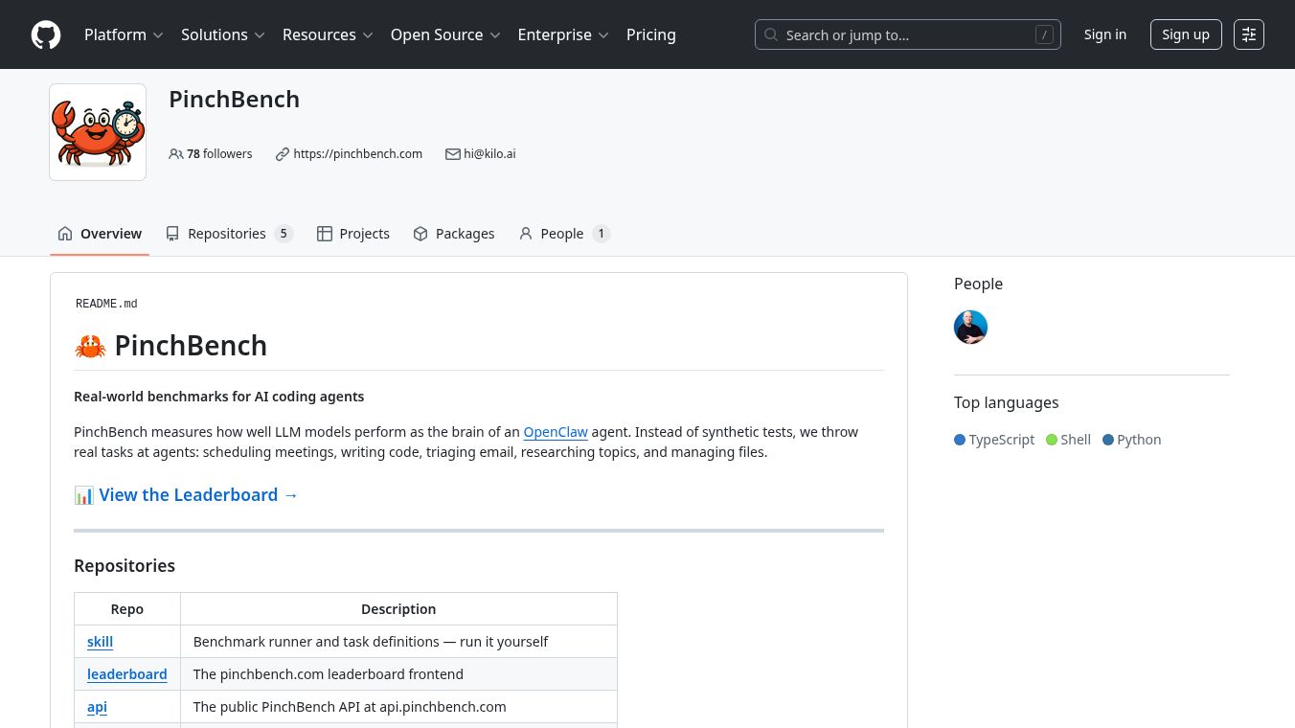The height and width of the screenshot is (728, 1295).
Task: Click the GitHub Octocat logo
Action: (46, 34)
